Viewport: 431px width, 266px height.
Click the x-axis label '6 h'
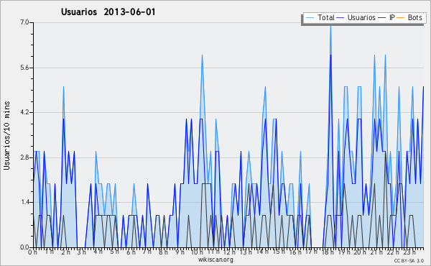point(131,252)
